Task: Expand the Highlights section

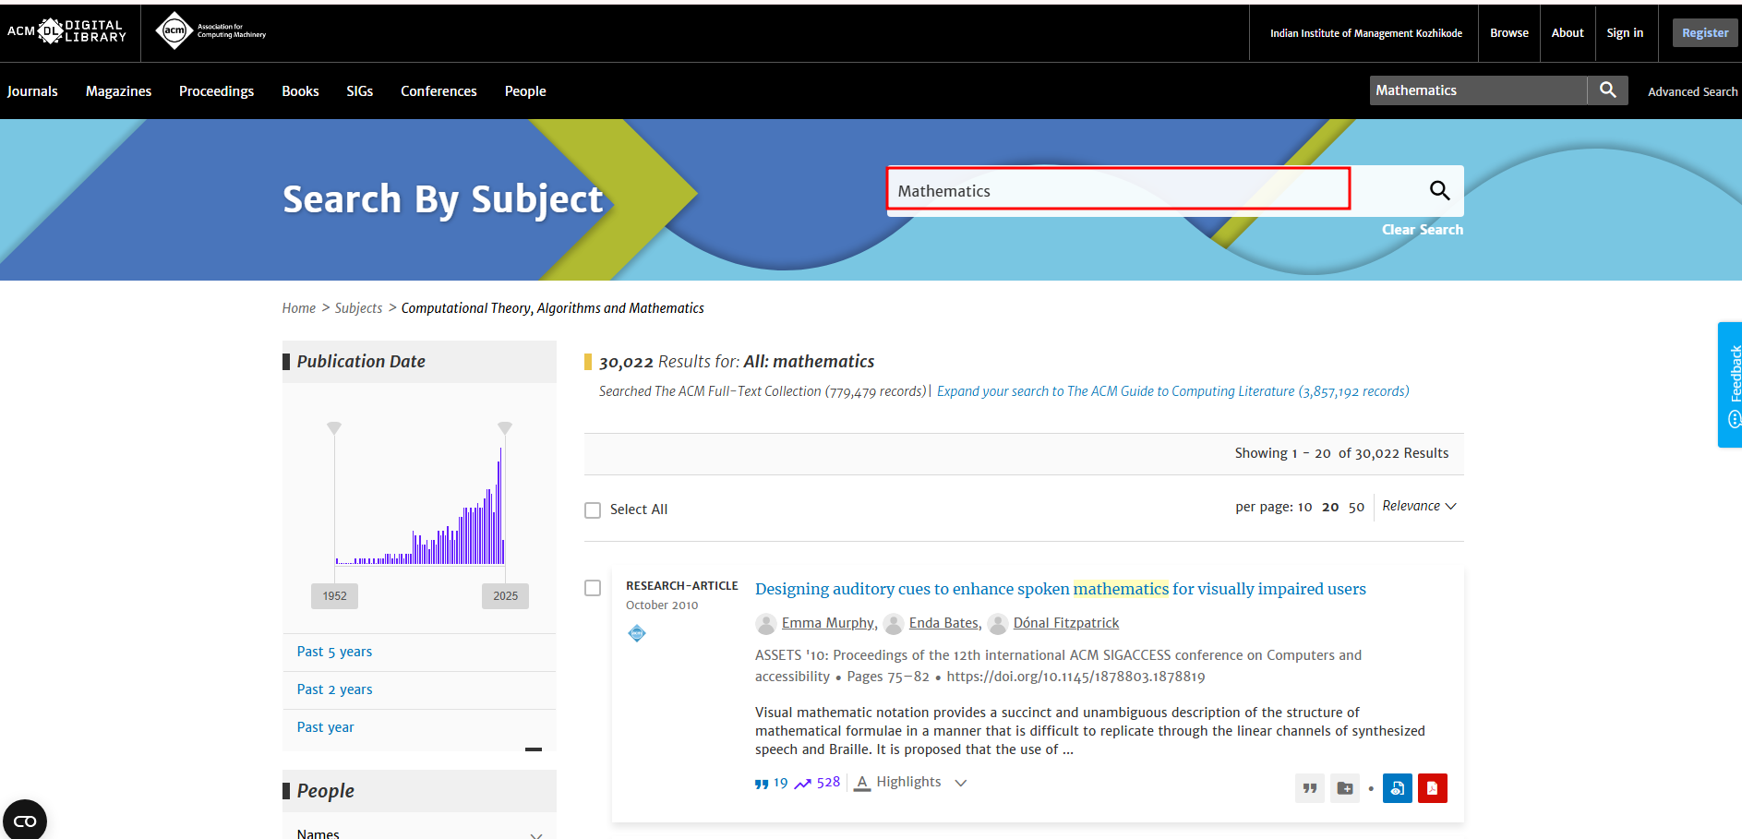Action: point(910,782)
